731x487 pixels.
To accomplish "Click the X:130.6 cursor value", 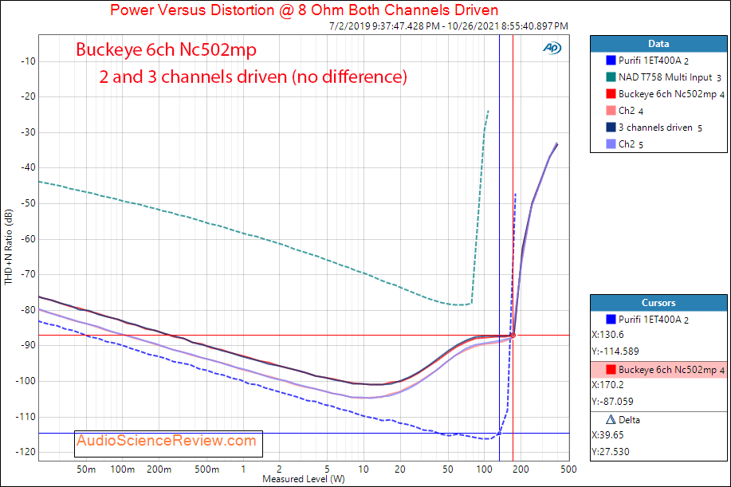I will [607, 335].
